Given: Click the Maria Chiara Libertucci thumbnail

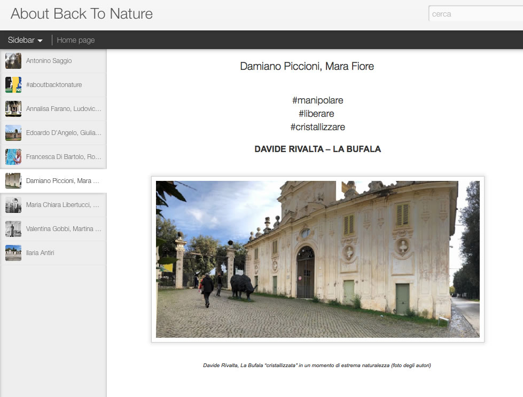Looking at the screenshot, I should click(x=13, y=205).
